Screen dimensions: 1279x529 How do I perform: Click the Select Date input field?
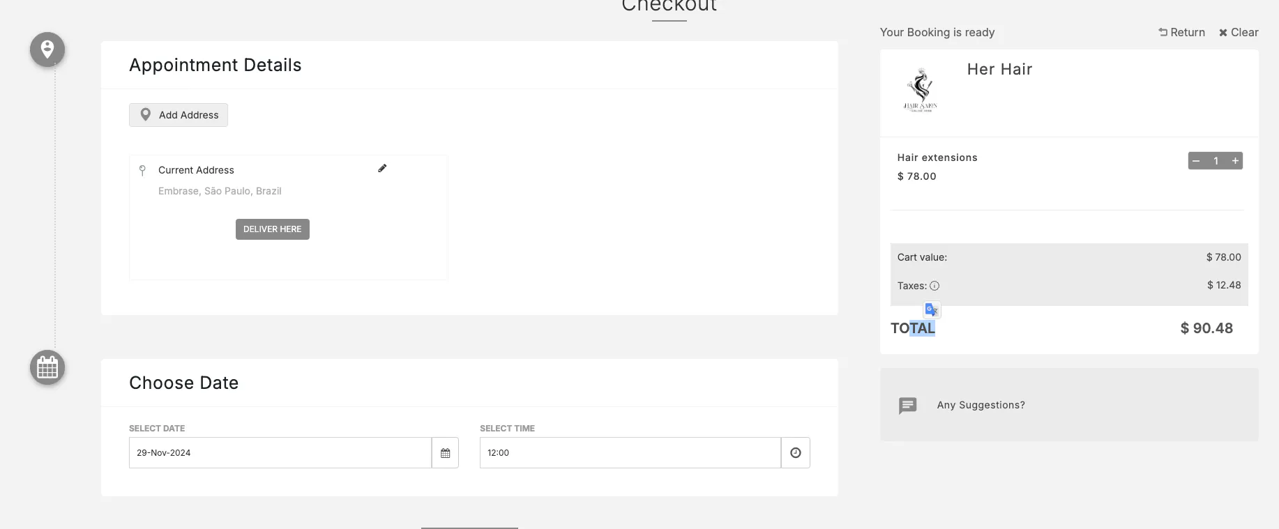tap(280, 453)
